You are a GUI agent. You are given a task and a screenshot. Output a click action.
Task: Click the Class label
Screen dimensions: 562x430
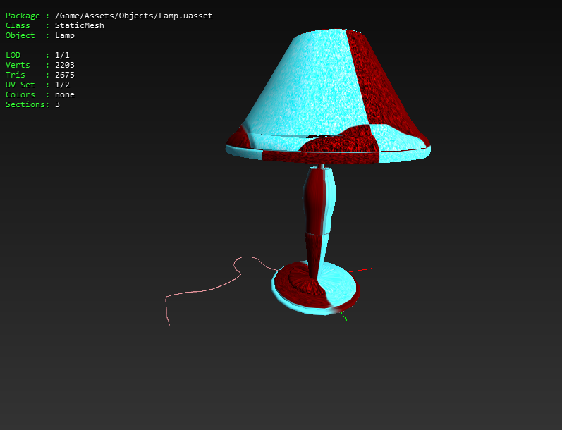coord(18,25)
